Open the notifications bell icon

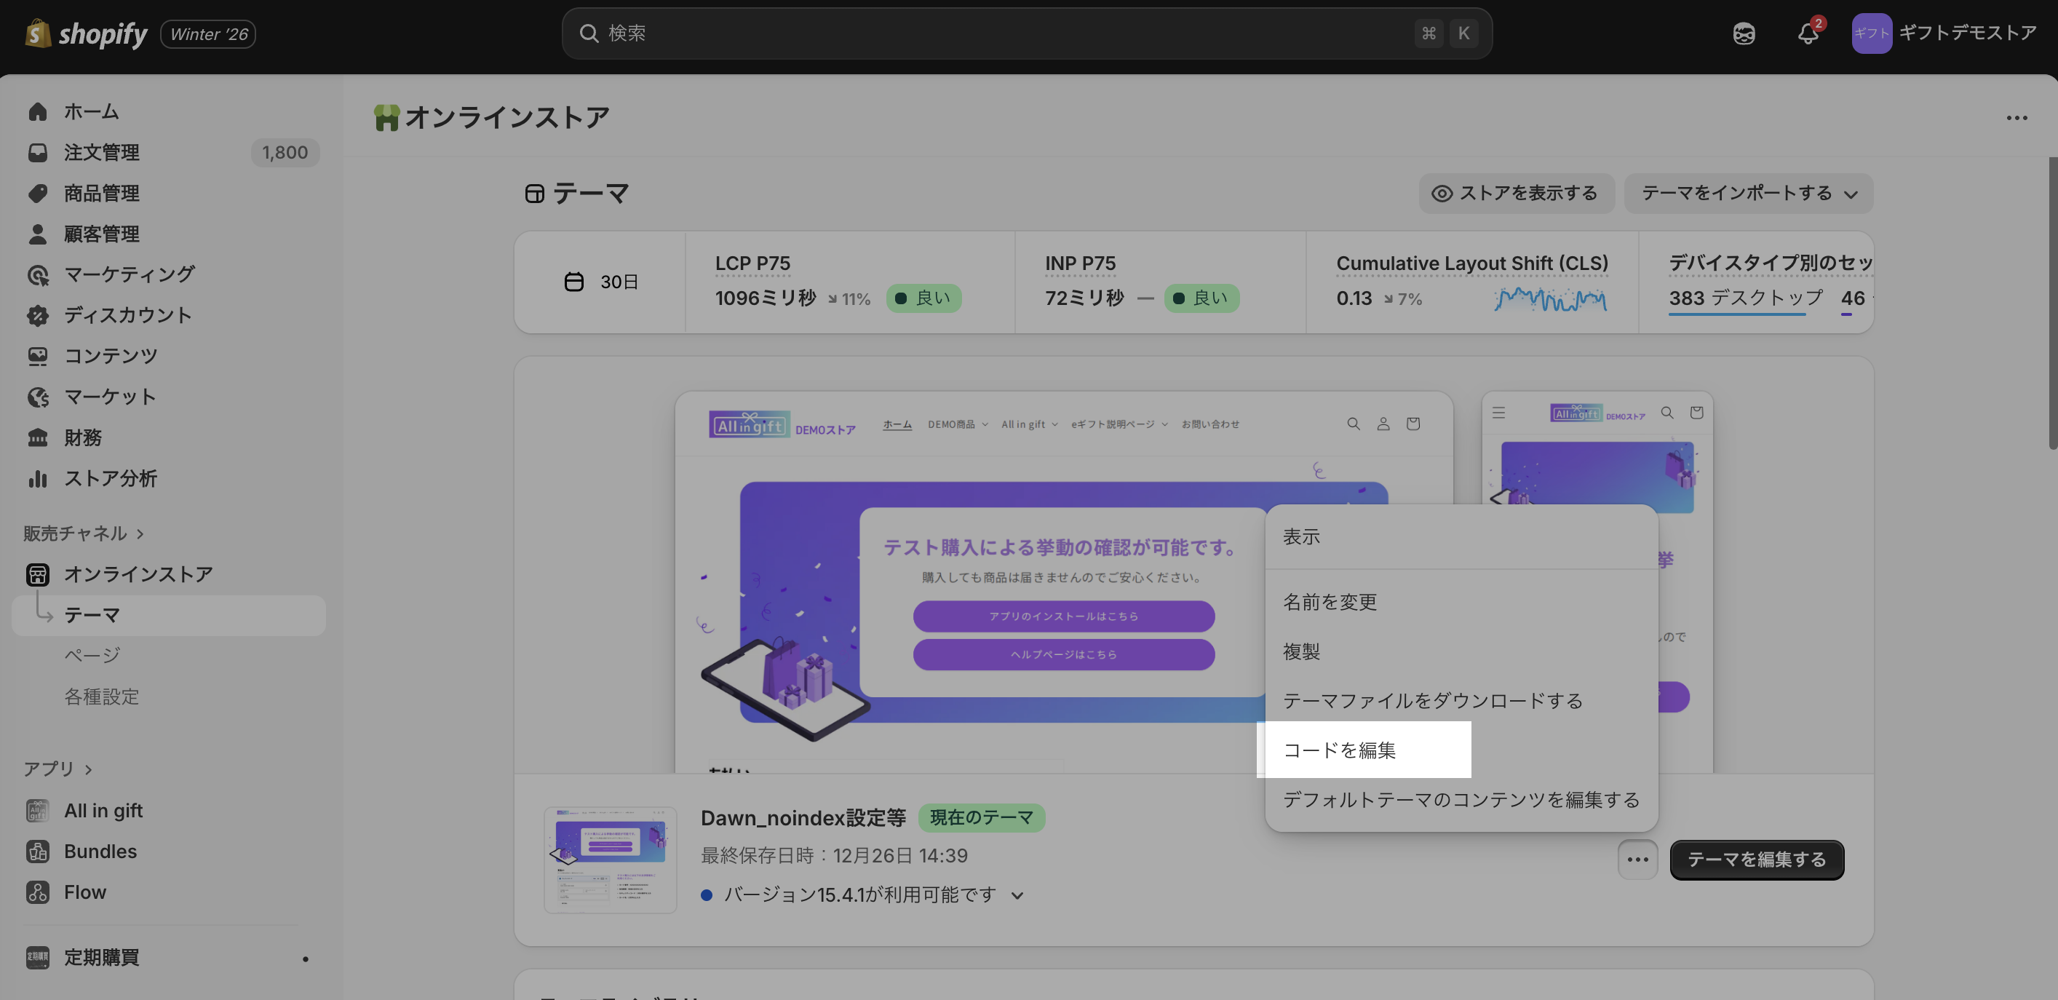click(x=1808, y=33)
